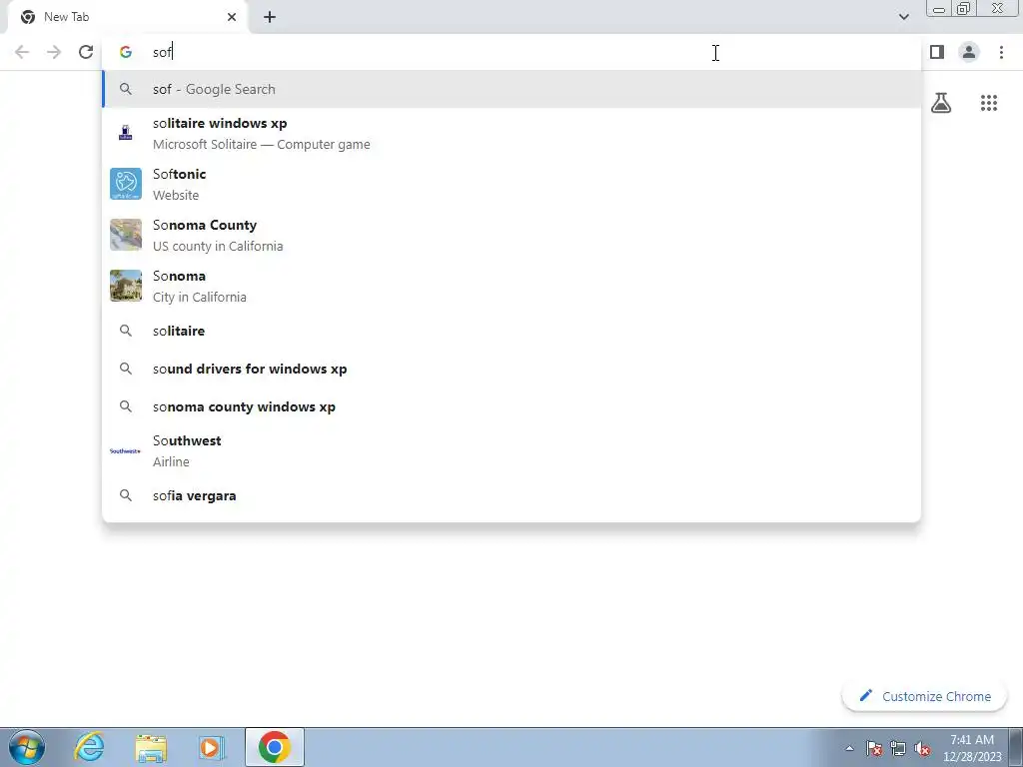Click the network status tray icon
This screenshot has width=1023, height=767.
click(898, 748)
